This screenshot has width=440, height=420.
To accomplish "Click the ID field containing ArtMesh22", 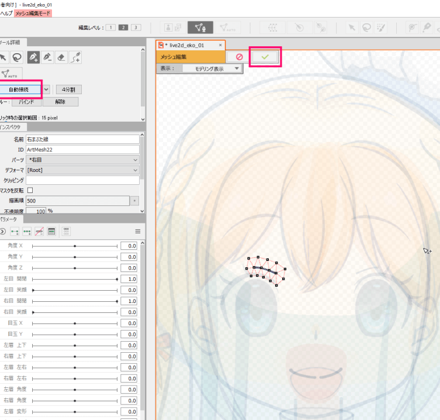I will 83,150.
